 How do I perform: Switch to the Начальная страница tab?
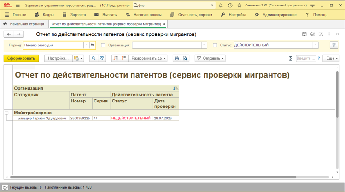[x=24, y=24]
